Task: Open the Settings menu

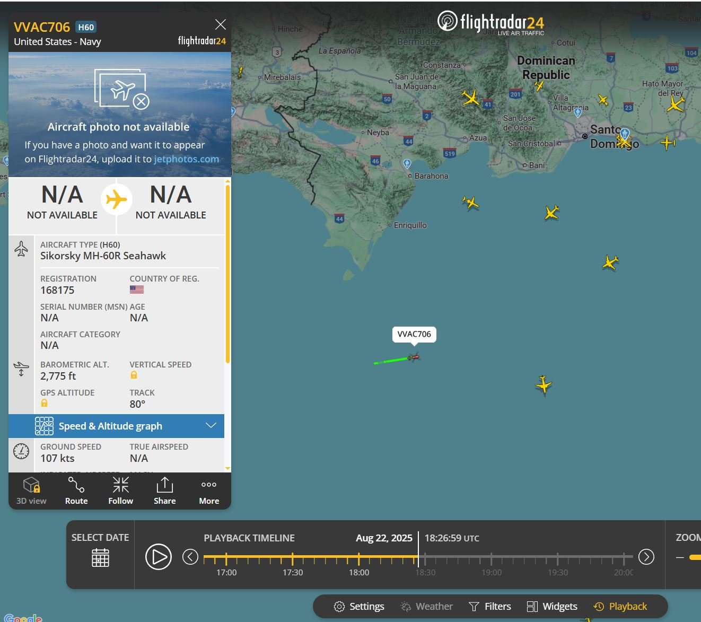Action: [359, 606]
